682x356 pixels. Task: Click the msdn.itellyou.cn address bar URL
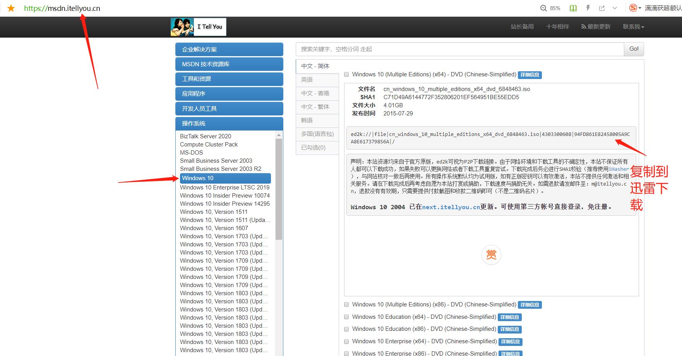point(62,8)
